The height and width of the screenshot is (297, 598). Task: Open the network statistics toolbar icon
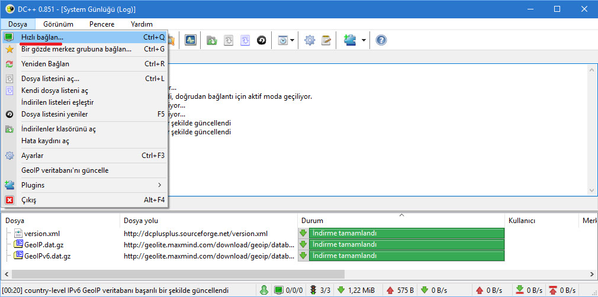(190, 40)
